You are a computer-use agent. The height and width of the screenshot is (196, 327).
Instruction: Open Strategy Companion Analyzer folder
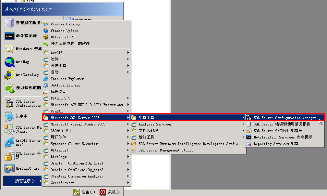tap(86, 176)
